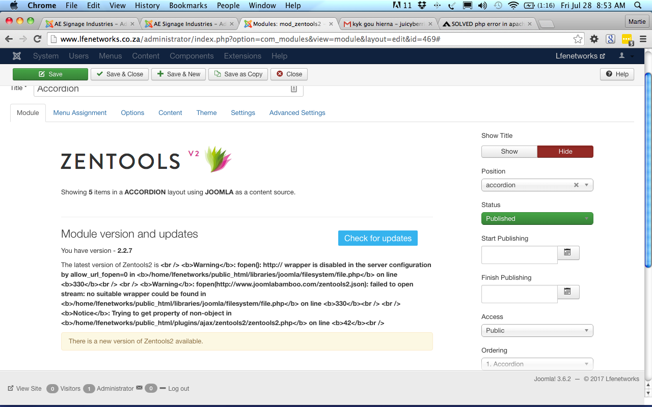
Task: Open the Ordering dropdown
Action: [537, 364]
